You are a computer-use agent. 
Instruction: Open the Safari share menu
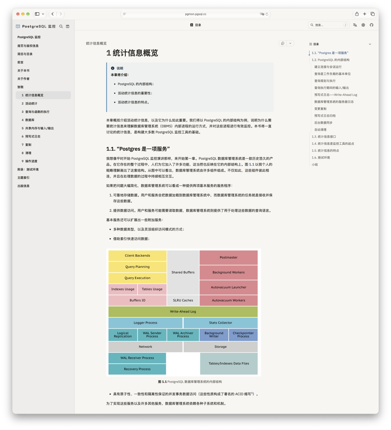click(357, 14)
